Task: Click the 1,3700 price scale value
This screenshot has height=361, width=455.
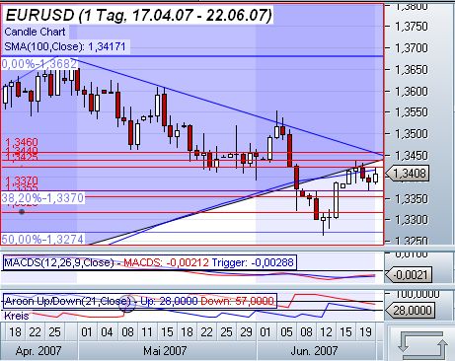Action: [412, 48]
